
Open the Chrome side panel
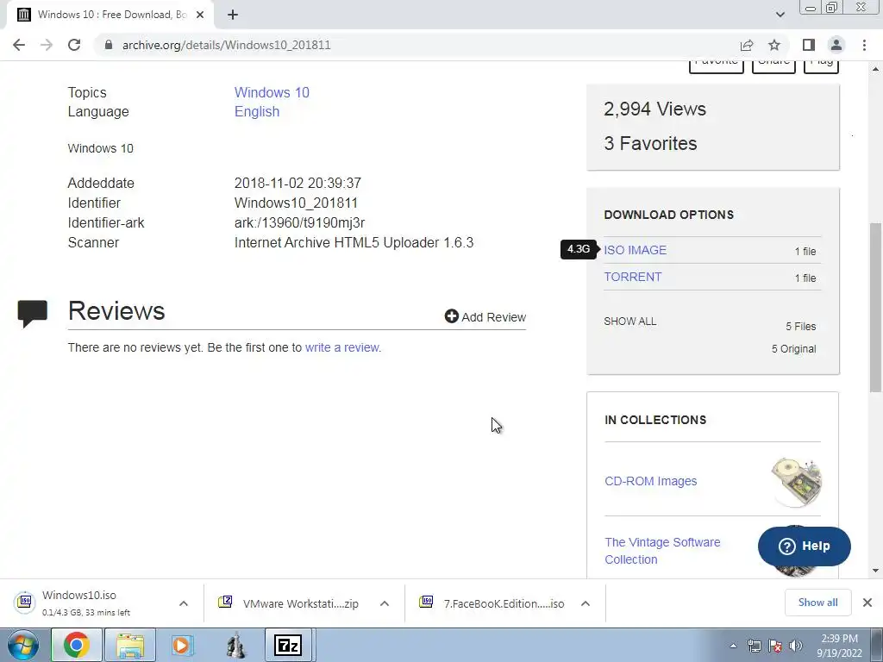809,45
